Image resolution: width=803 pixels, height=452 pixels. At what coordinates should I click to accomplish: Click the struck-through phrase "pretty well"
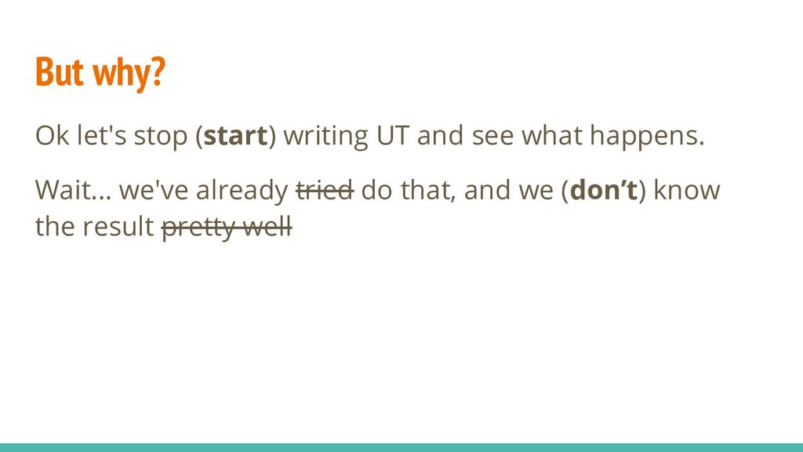[x=227, y=227]
